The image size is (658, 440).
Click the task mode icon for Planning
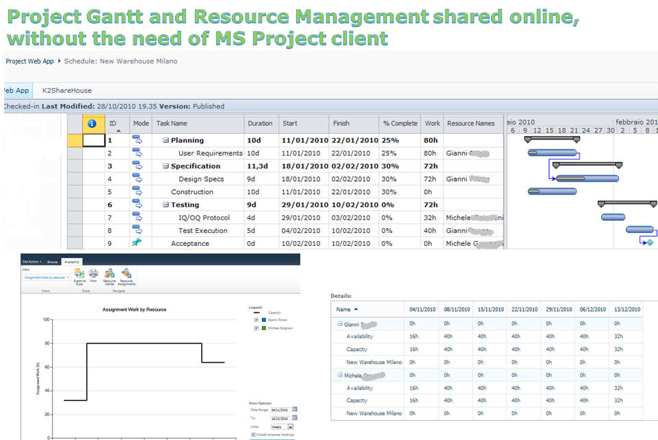(137, 140)
